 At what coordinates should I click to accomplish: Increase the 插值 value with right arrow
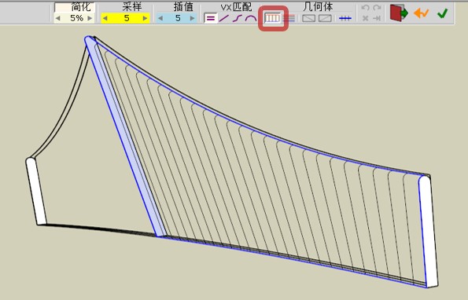[192, 19]
